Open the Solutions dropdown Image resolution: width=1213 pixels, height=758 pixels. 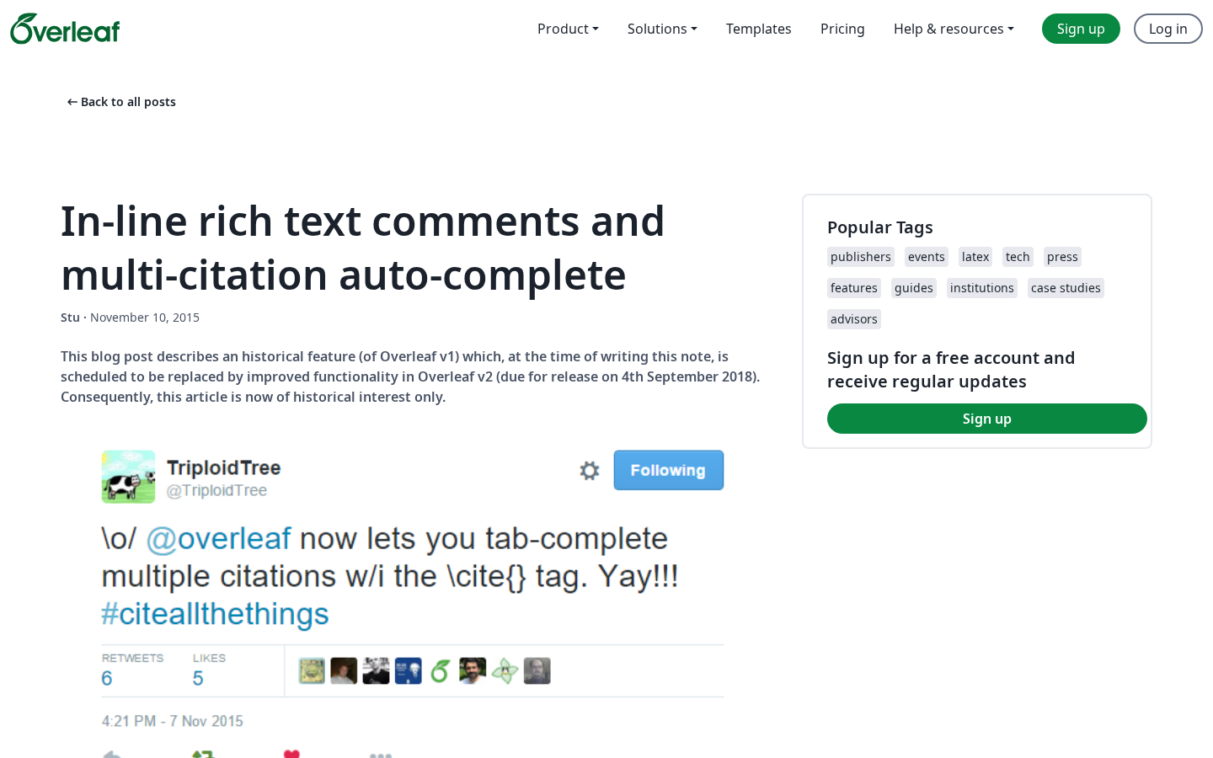point(662,29)
